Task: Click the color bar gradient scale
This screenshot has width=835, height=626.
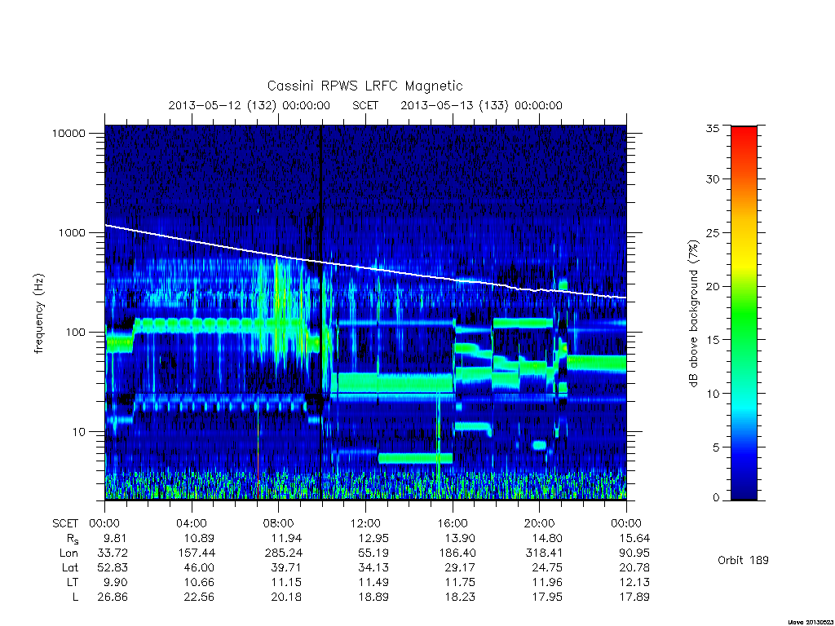Action: pos(744,313)
